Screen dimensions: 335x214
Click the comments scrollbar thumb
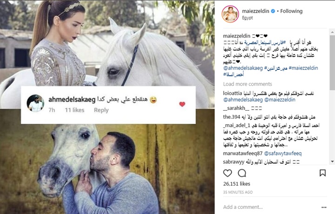pos(332,63)
